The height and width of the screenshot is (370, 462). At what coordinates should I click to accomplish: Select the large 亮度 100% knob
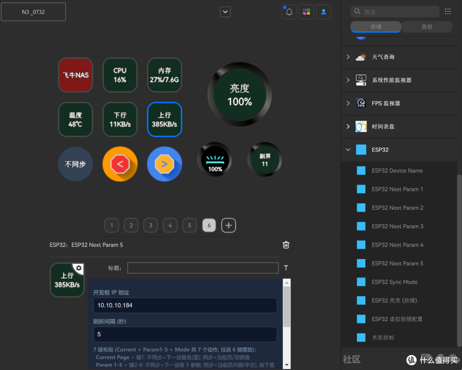(x=240, y=94)
